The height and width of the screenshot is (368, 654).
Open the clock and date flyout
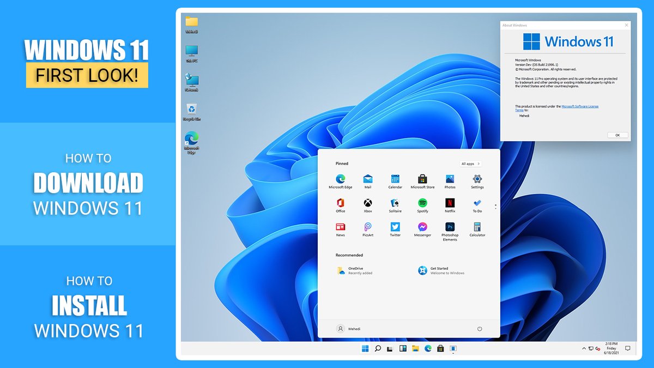611,348
